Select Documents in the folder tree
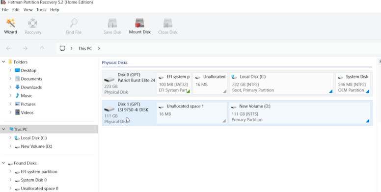 [x=28, y=79]
